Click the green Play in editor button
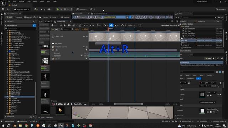The height and width of the screenshot is (128, 228). [58, 9]
